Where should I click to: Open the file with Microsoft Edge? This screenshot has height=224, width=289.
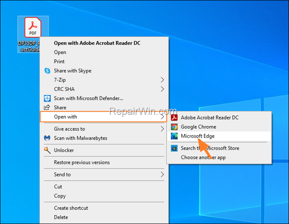coord(219,136)
